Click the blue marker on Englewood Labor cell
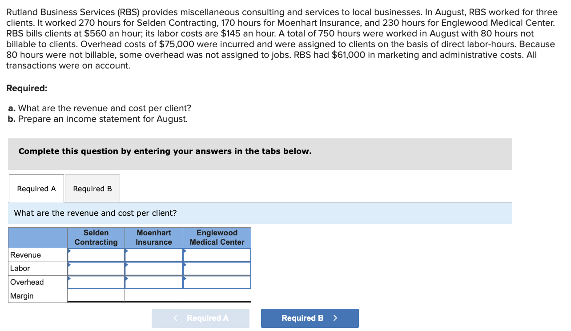This screenshot has width=571, height=331. click(x=185, y=266)
